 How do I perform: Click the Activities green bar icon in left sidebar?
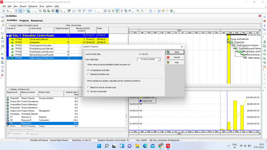[x=2, y=54]
